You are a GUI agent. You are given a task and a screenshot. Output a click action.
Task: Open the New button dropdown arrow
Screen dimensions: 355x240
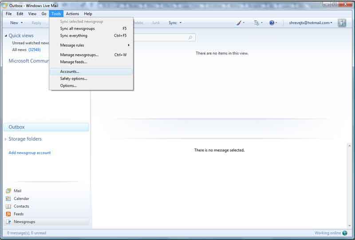click(22, 23)
